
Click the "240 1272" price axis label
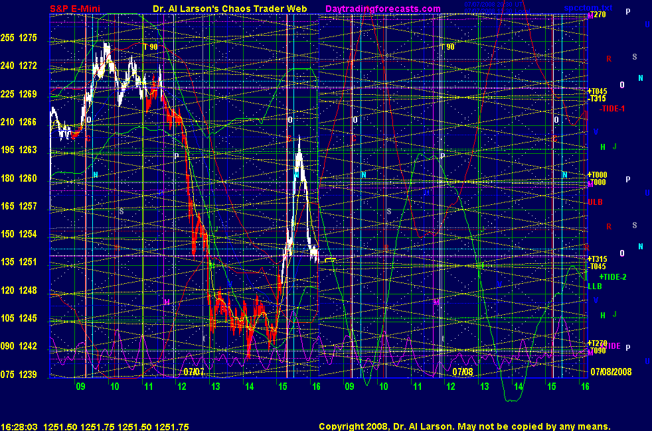coord(19,66)
